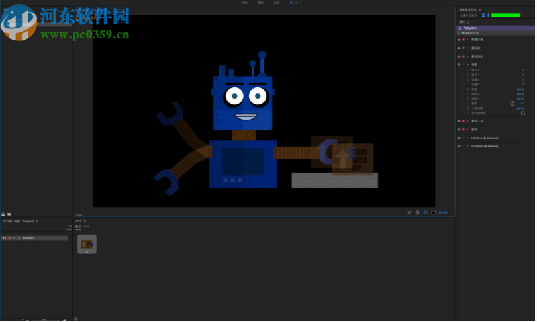The height and width of the screenshot is (322, 537).
Task: Click the Transform rotation dial control
Action: 513,104
